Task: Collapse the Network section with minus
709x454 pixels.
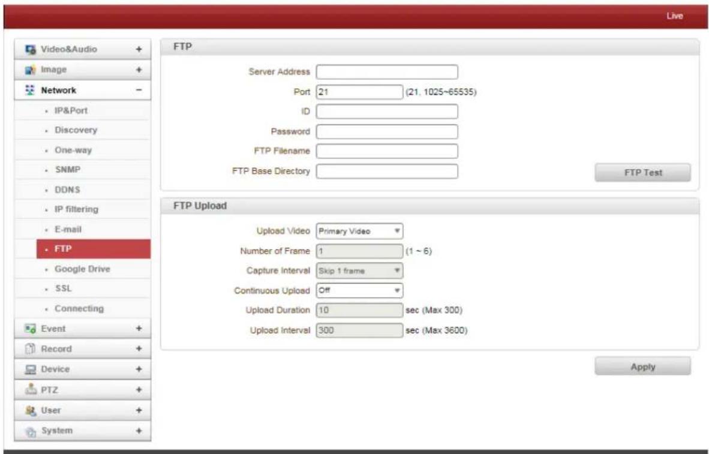Action: 139,90
